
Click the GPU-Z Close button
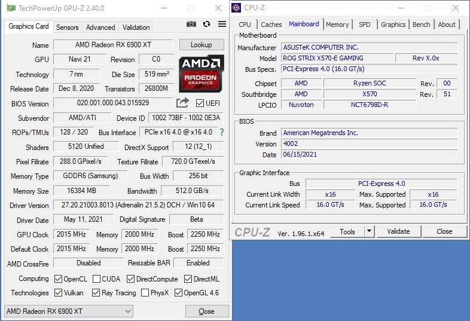click(x=206, y=311)
